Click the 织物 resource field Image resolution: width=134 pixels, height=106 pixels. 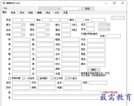[98, 83]
